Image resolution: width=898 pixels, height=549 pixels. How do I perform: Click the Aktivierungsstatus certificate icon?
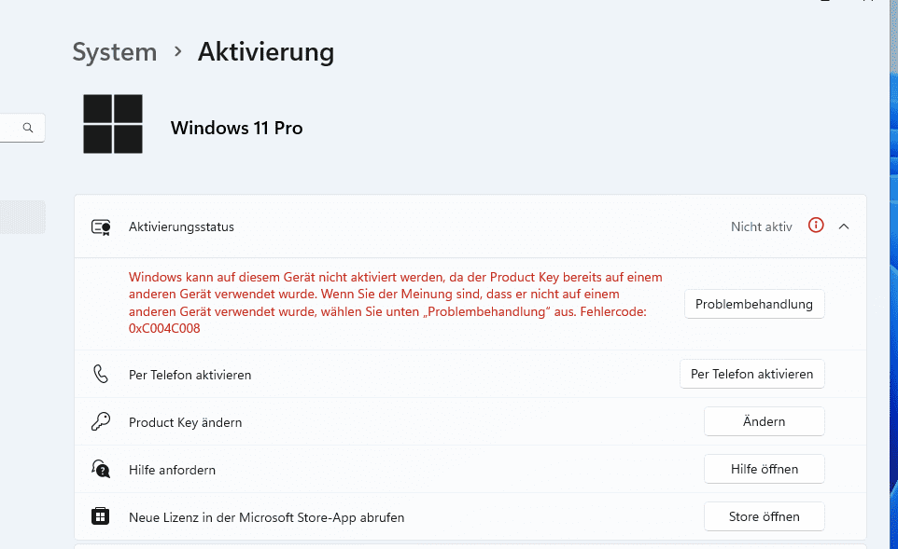pos(101,227)
